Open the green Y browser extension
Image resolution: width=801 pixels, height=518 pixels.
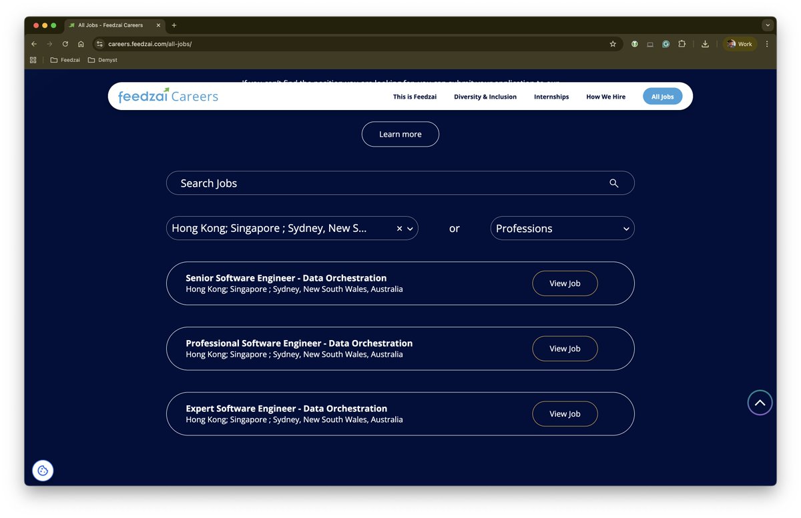[634, 44]
